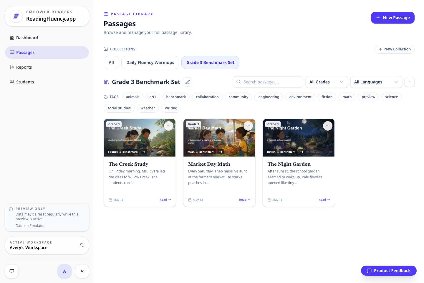The width and height of the screenshot is (424, 283).
Task: Click the library icon beside Grade 3 Benchmark Set
Action: [x=107, y=82]
